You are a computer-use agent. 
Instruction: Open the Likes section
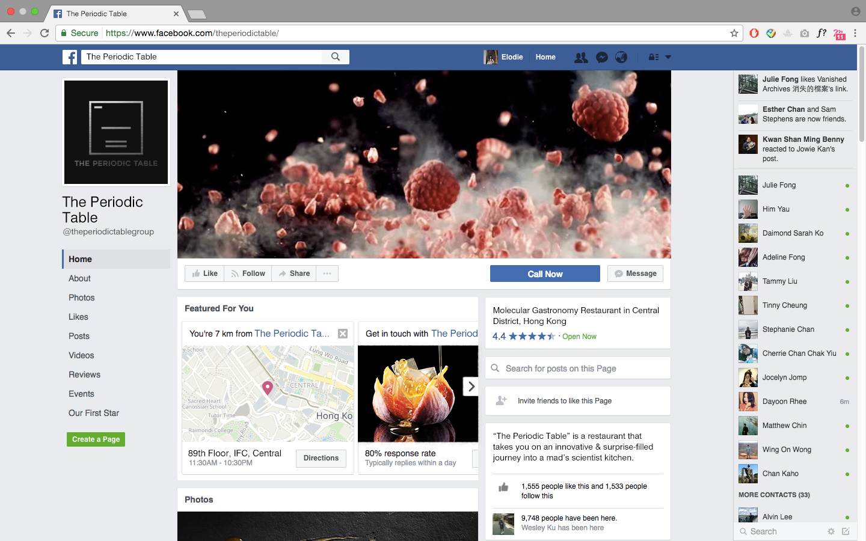(x=78, y=317)
